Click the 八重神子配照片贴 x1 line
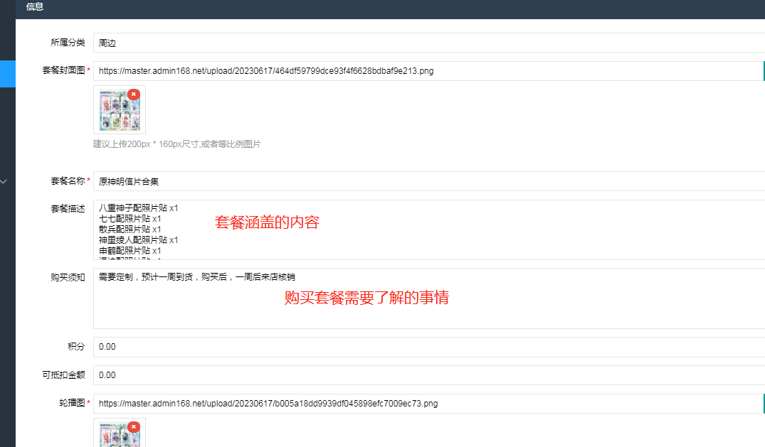The image size is (765, 447). pyautogui.click(x=139, y=208)
